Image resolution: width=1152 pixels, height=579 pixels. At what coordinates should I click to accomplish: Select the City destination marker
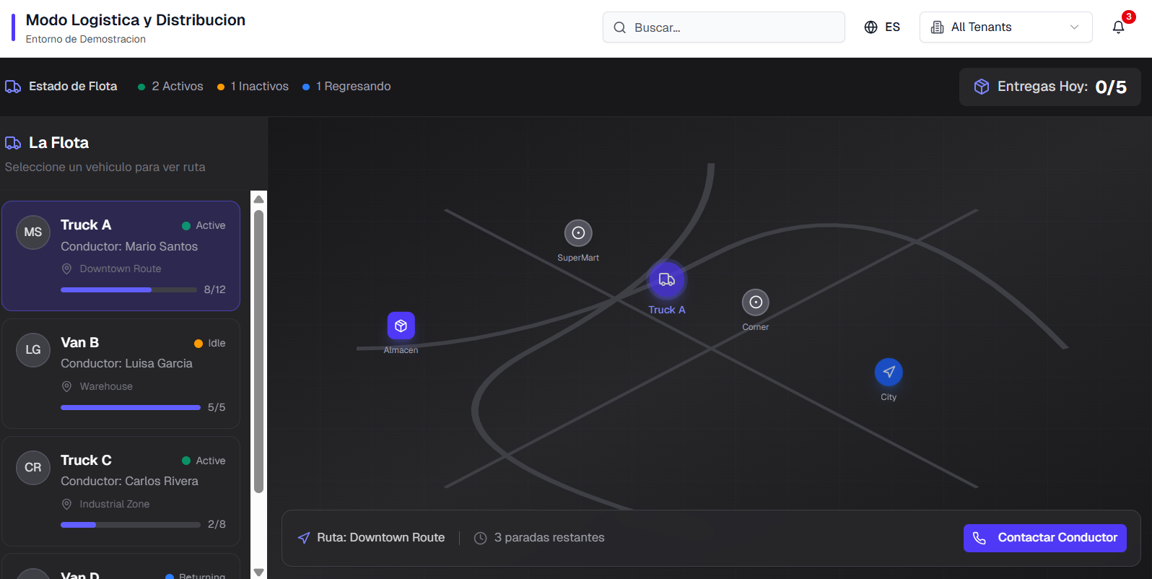click(889, 373)
